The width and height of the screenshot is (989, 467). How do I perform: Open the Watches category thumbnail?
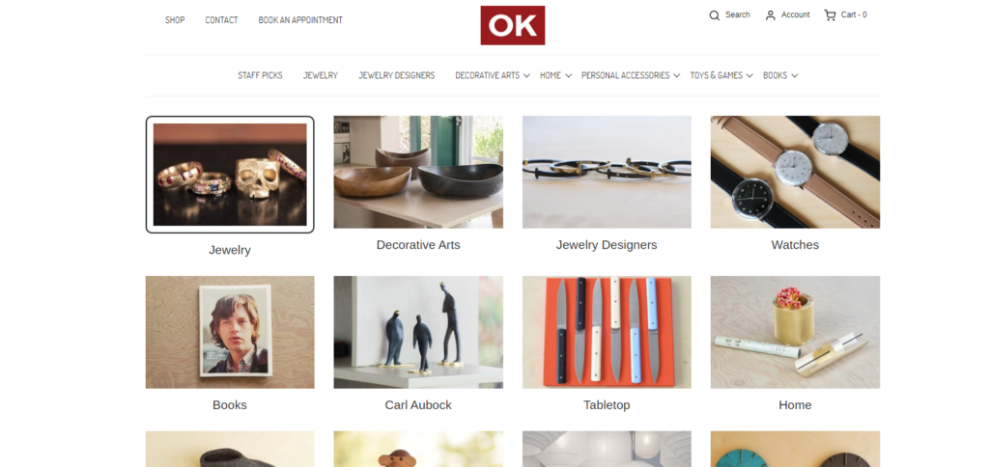pos(795,172)
